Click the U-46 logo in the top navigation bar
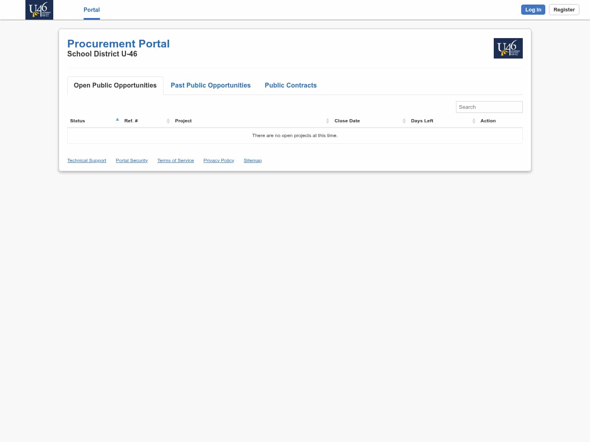This screenshot has width=590, height=442. (x=39, y=10)
